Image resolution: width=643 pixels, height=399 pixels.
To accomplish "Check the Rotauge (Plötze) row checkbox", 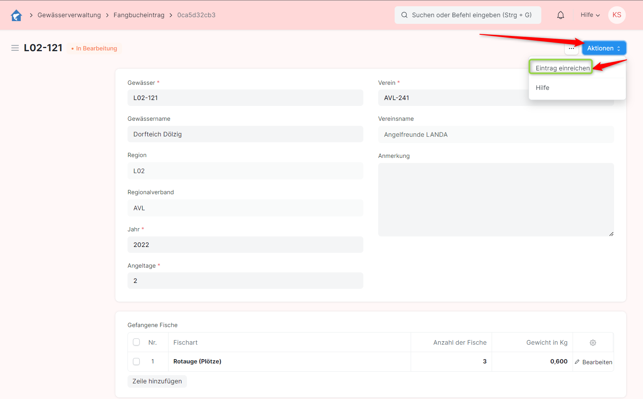I will pyautogui.click(x=136, y=361).
